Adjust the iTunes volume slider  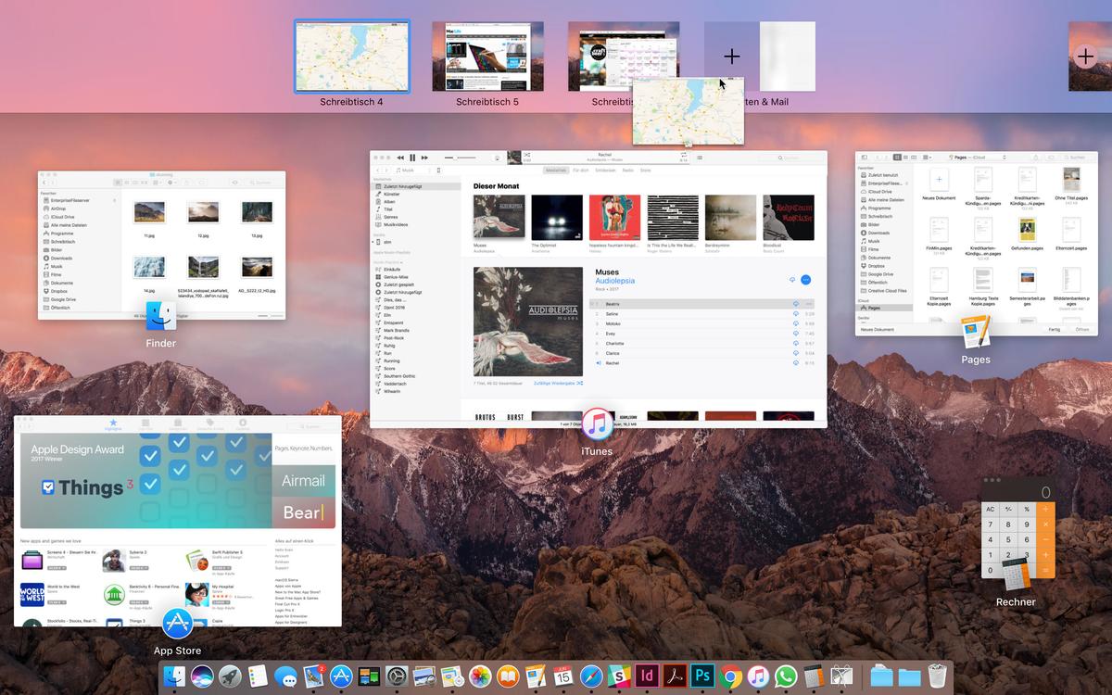click(461, 158)
